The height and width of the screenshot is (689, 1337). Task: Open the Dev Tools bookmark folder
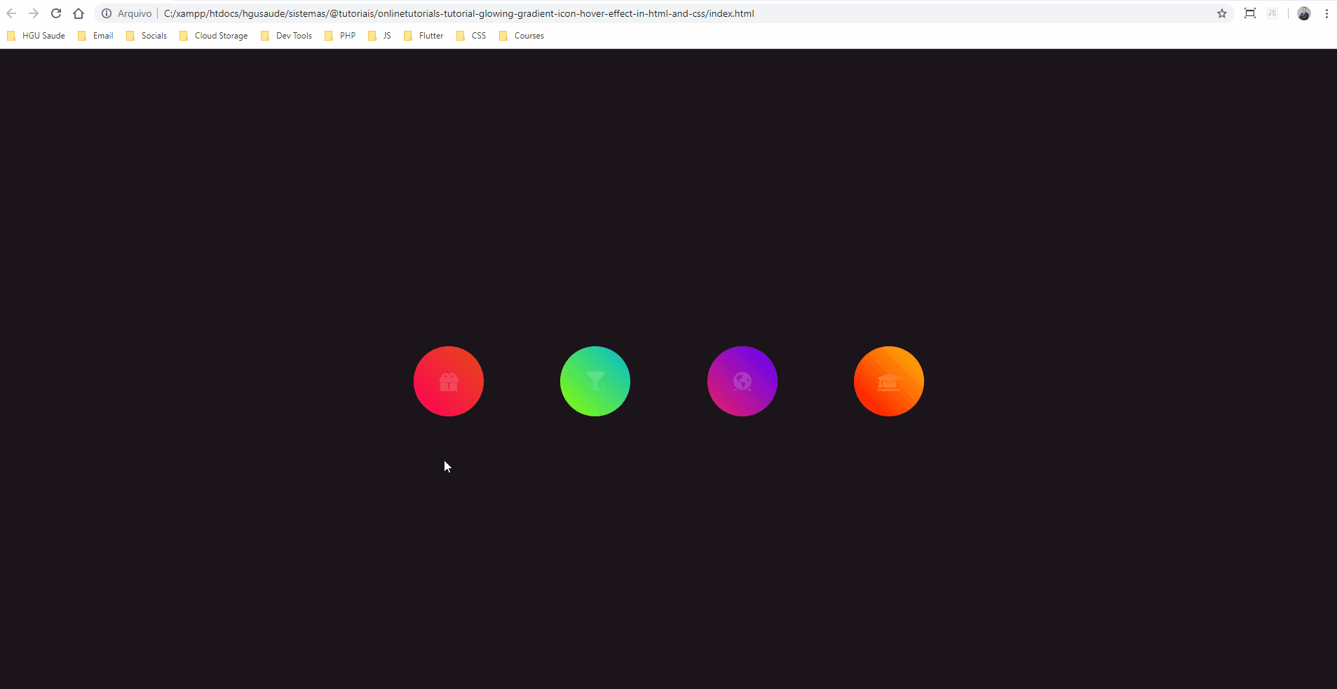(x=286, y=36)
